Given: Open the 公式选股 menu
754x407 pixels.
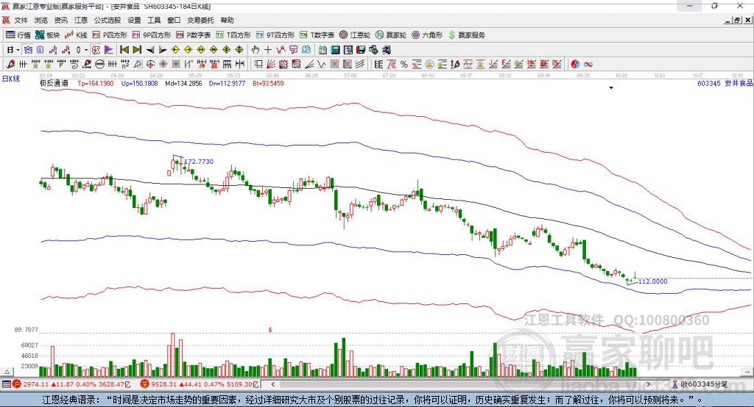Looking at the screenshot, I should pos(108,20).
